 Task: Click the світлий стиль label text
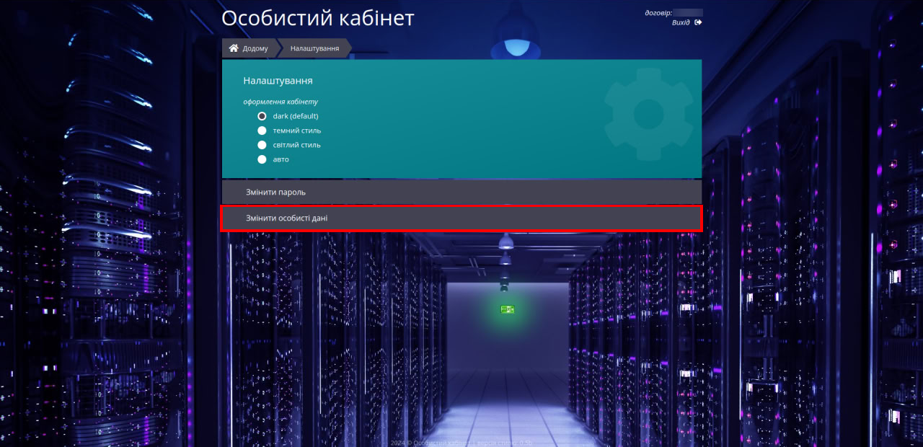pyautogui.click(x=296, y=145)
